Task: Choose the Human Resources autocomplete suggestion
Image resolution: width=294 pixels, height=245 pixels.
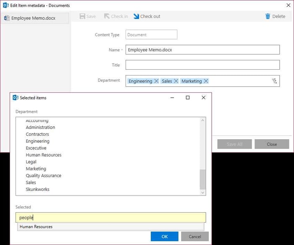Action: point(110,227)
